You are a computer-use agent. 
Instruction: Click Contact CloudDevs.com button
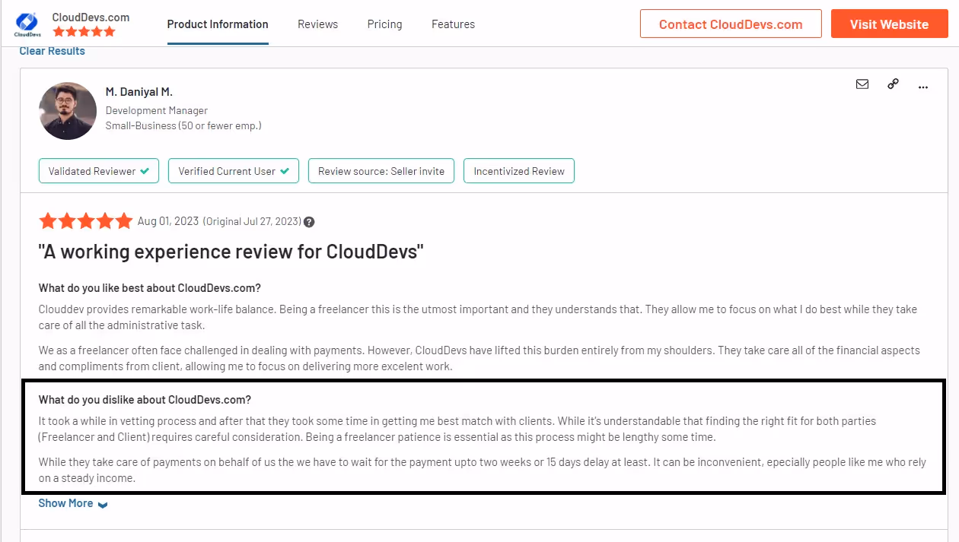click(731, 24)
